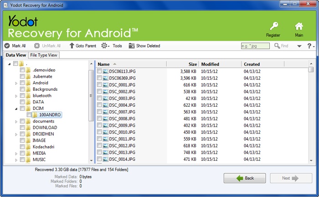The width and height of the screenshot is (319, 197).
Task: Click the file list scrollbar thumb
Action: pyautogui.click(x=311, y=69)
